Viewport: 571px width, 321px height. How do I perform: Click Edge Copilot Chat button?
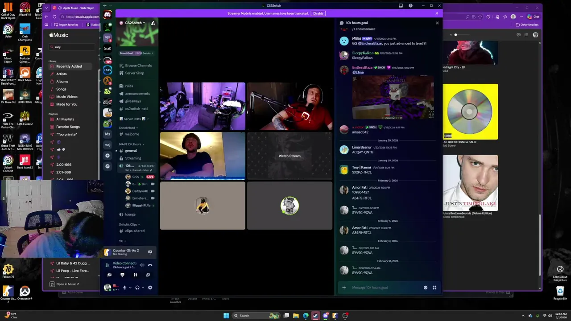[533, 16]
